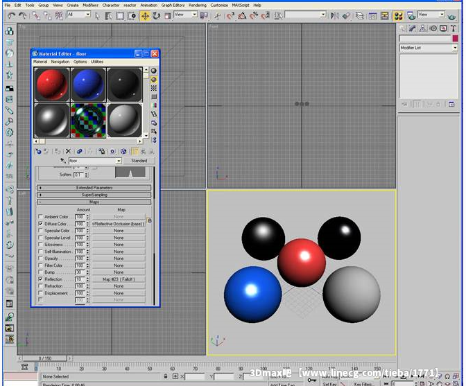Image resolution: width=466 pixels, height=386 pixels.
Task: Enable the Opacity map checkbox
Action: point(41,258)
